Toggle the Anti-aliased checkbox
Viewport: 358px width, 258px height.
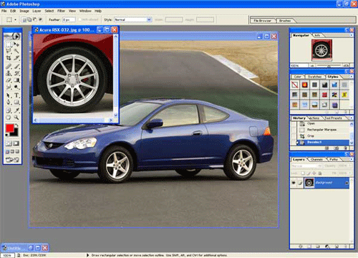(80, 19)
